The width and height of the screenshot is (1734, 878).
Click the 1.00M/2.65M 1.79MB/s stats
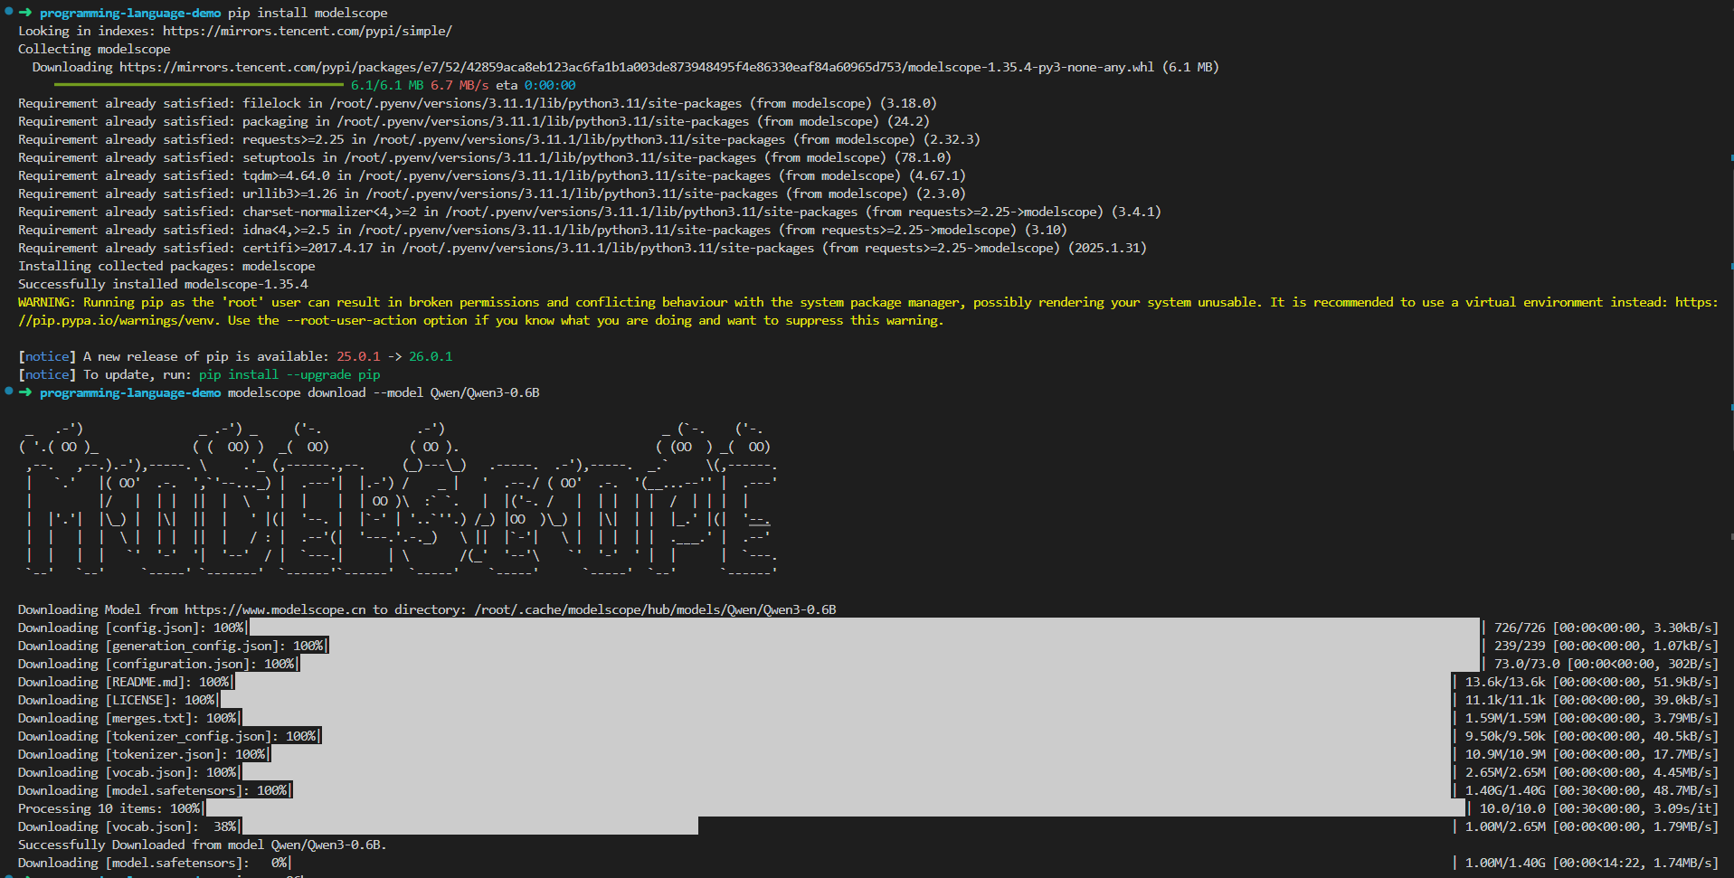(1592, 826)
